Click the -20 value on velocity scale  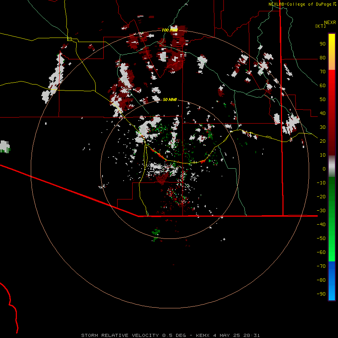tap(321, 197)
